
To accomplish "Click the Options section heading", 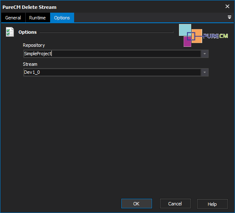I will tap(27, 32).
